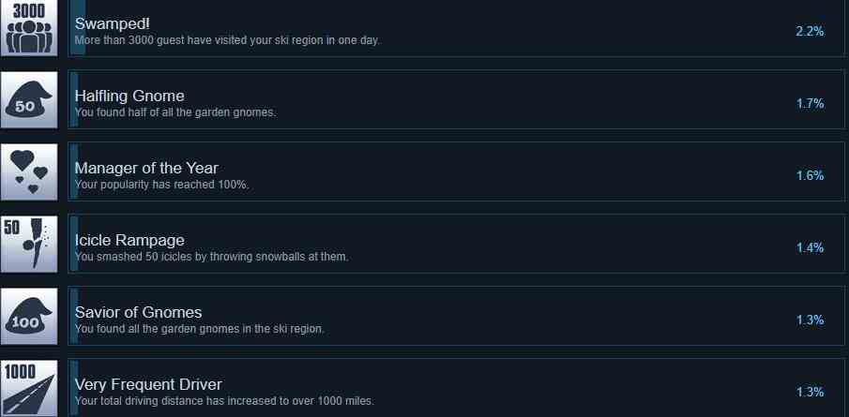Viewport: 849px width, 417px height.
Task: Click the Manager of the Year title
Action: click(x=146, y=169)
